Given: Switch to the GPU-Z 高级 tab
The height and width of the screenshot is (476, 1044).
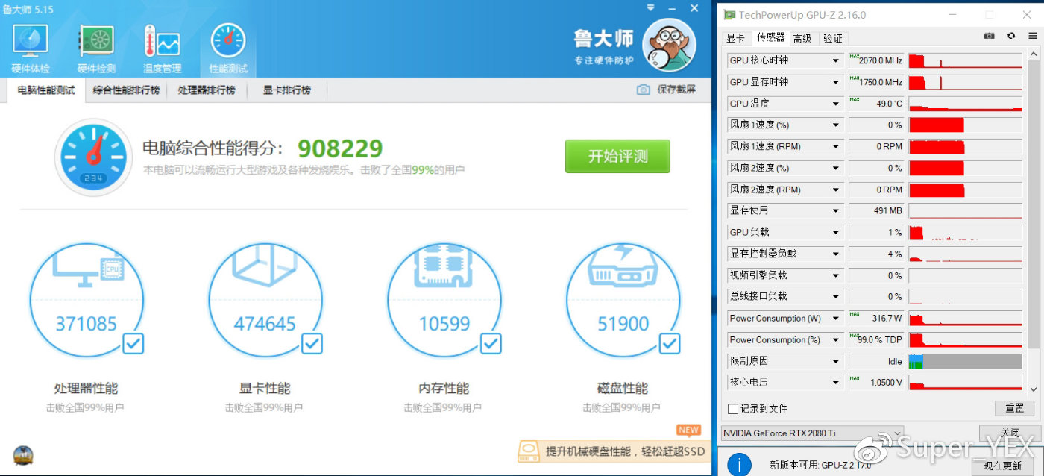Looking at the screenshot, I should (802, 38).
